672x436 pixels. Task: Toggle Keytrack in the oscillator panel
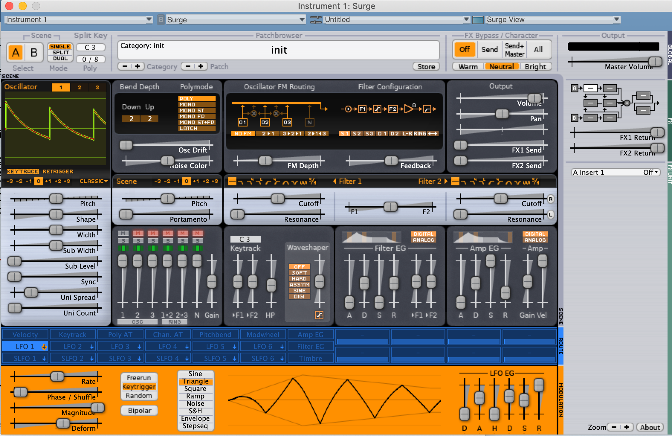point(23,171)
